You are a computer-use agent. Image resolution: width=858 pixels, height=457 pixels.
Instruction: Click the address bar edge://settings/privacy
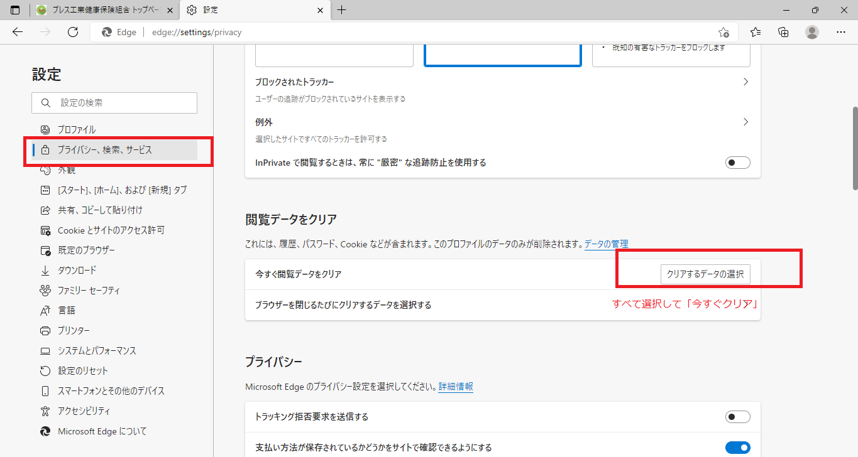tap(197, 32)
